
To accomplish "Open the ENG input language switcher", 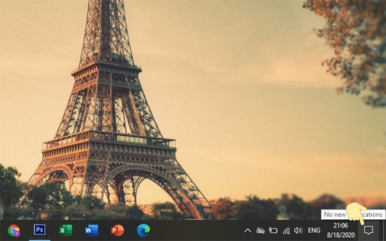I will [314, 231].
